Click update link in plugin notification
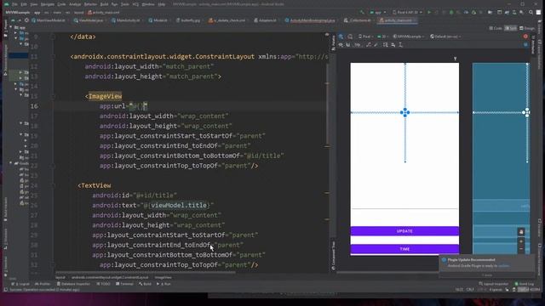Screen dimensions: 545x306 503,266
